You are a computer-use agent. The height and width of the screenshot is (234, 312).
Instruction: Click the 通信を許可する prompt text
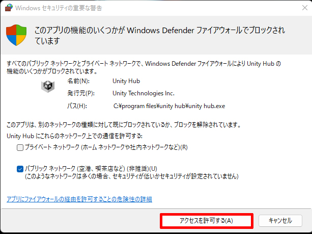coord(75,136)
